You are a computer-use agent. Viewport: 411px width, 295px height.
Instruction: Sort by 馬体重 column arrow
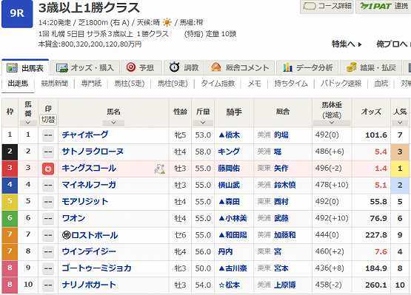click(332, 122)
